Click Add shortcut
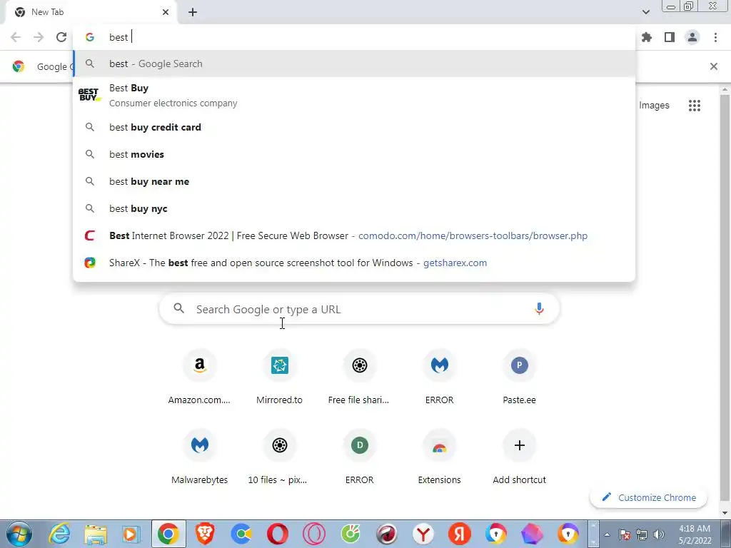Image resolution: width=731 pixels, height=548 pixels. [520, 458]
